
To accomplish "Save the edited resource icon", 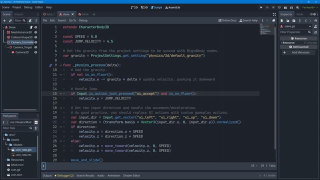I will 294,20.
